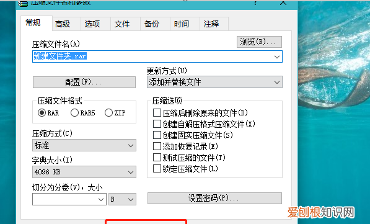This screenshot has width=370, height=224.
Task: Open the 压缩方式 标准 dropdown
Action: [x=84, y=145]
